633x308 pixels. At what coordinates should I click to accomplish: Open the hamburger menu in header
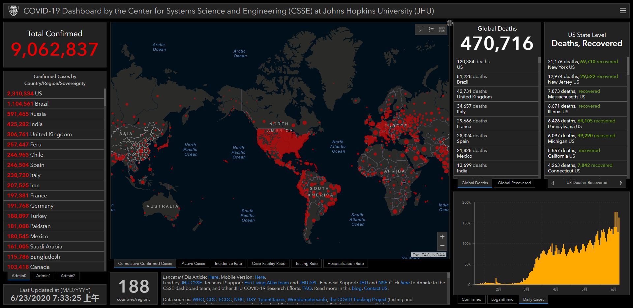coord(622,11)
